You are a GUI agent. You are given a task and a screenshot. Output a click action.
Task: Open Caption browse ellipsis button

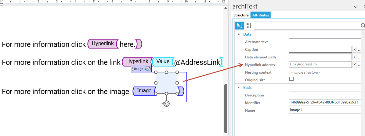point(359,49)
